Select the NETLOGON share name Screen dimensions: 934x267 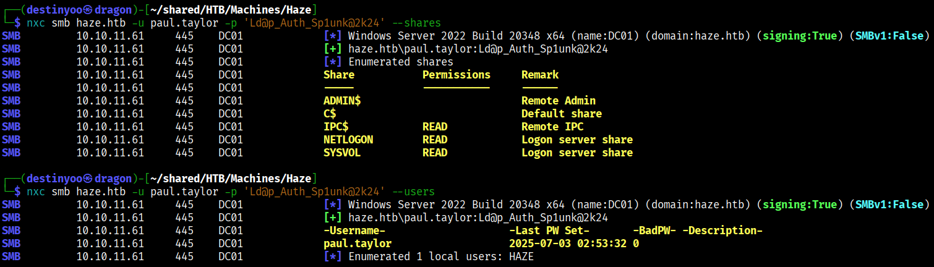tap(348, 140)
